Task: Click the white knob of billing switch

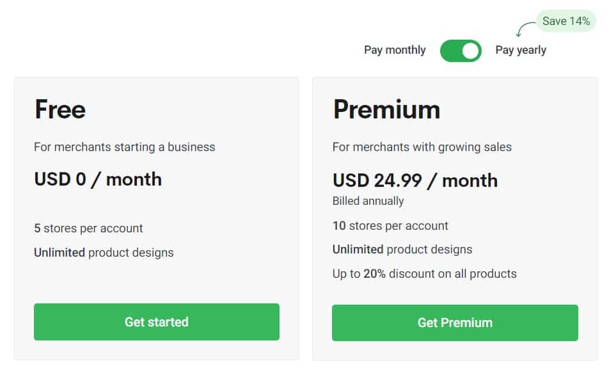Action: [x=470, y=51]
